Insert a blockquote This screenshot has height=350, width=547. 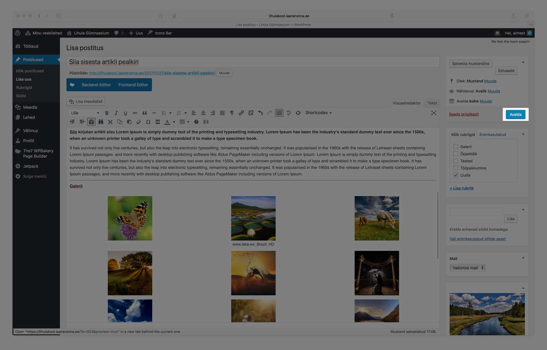pyautogui.click(x=145, y=113)
